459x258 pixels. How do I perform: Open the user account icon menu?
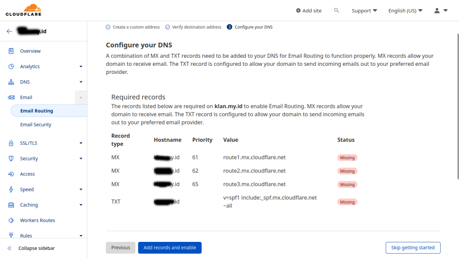[437, 11]
